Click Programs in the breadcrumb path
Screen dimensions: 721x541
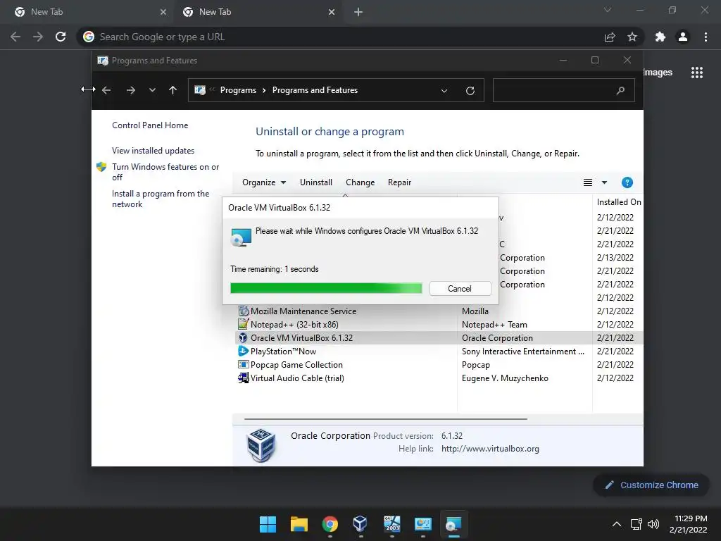coord(238,90)
